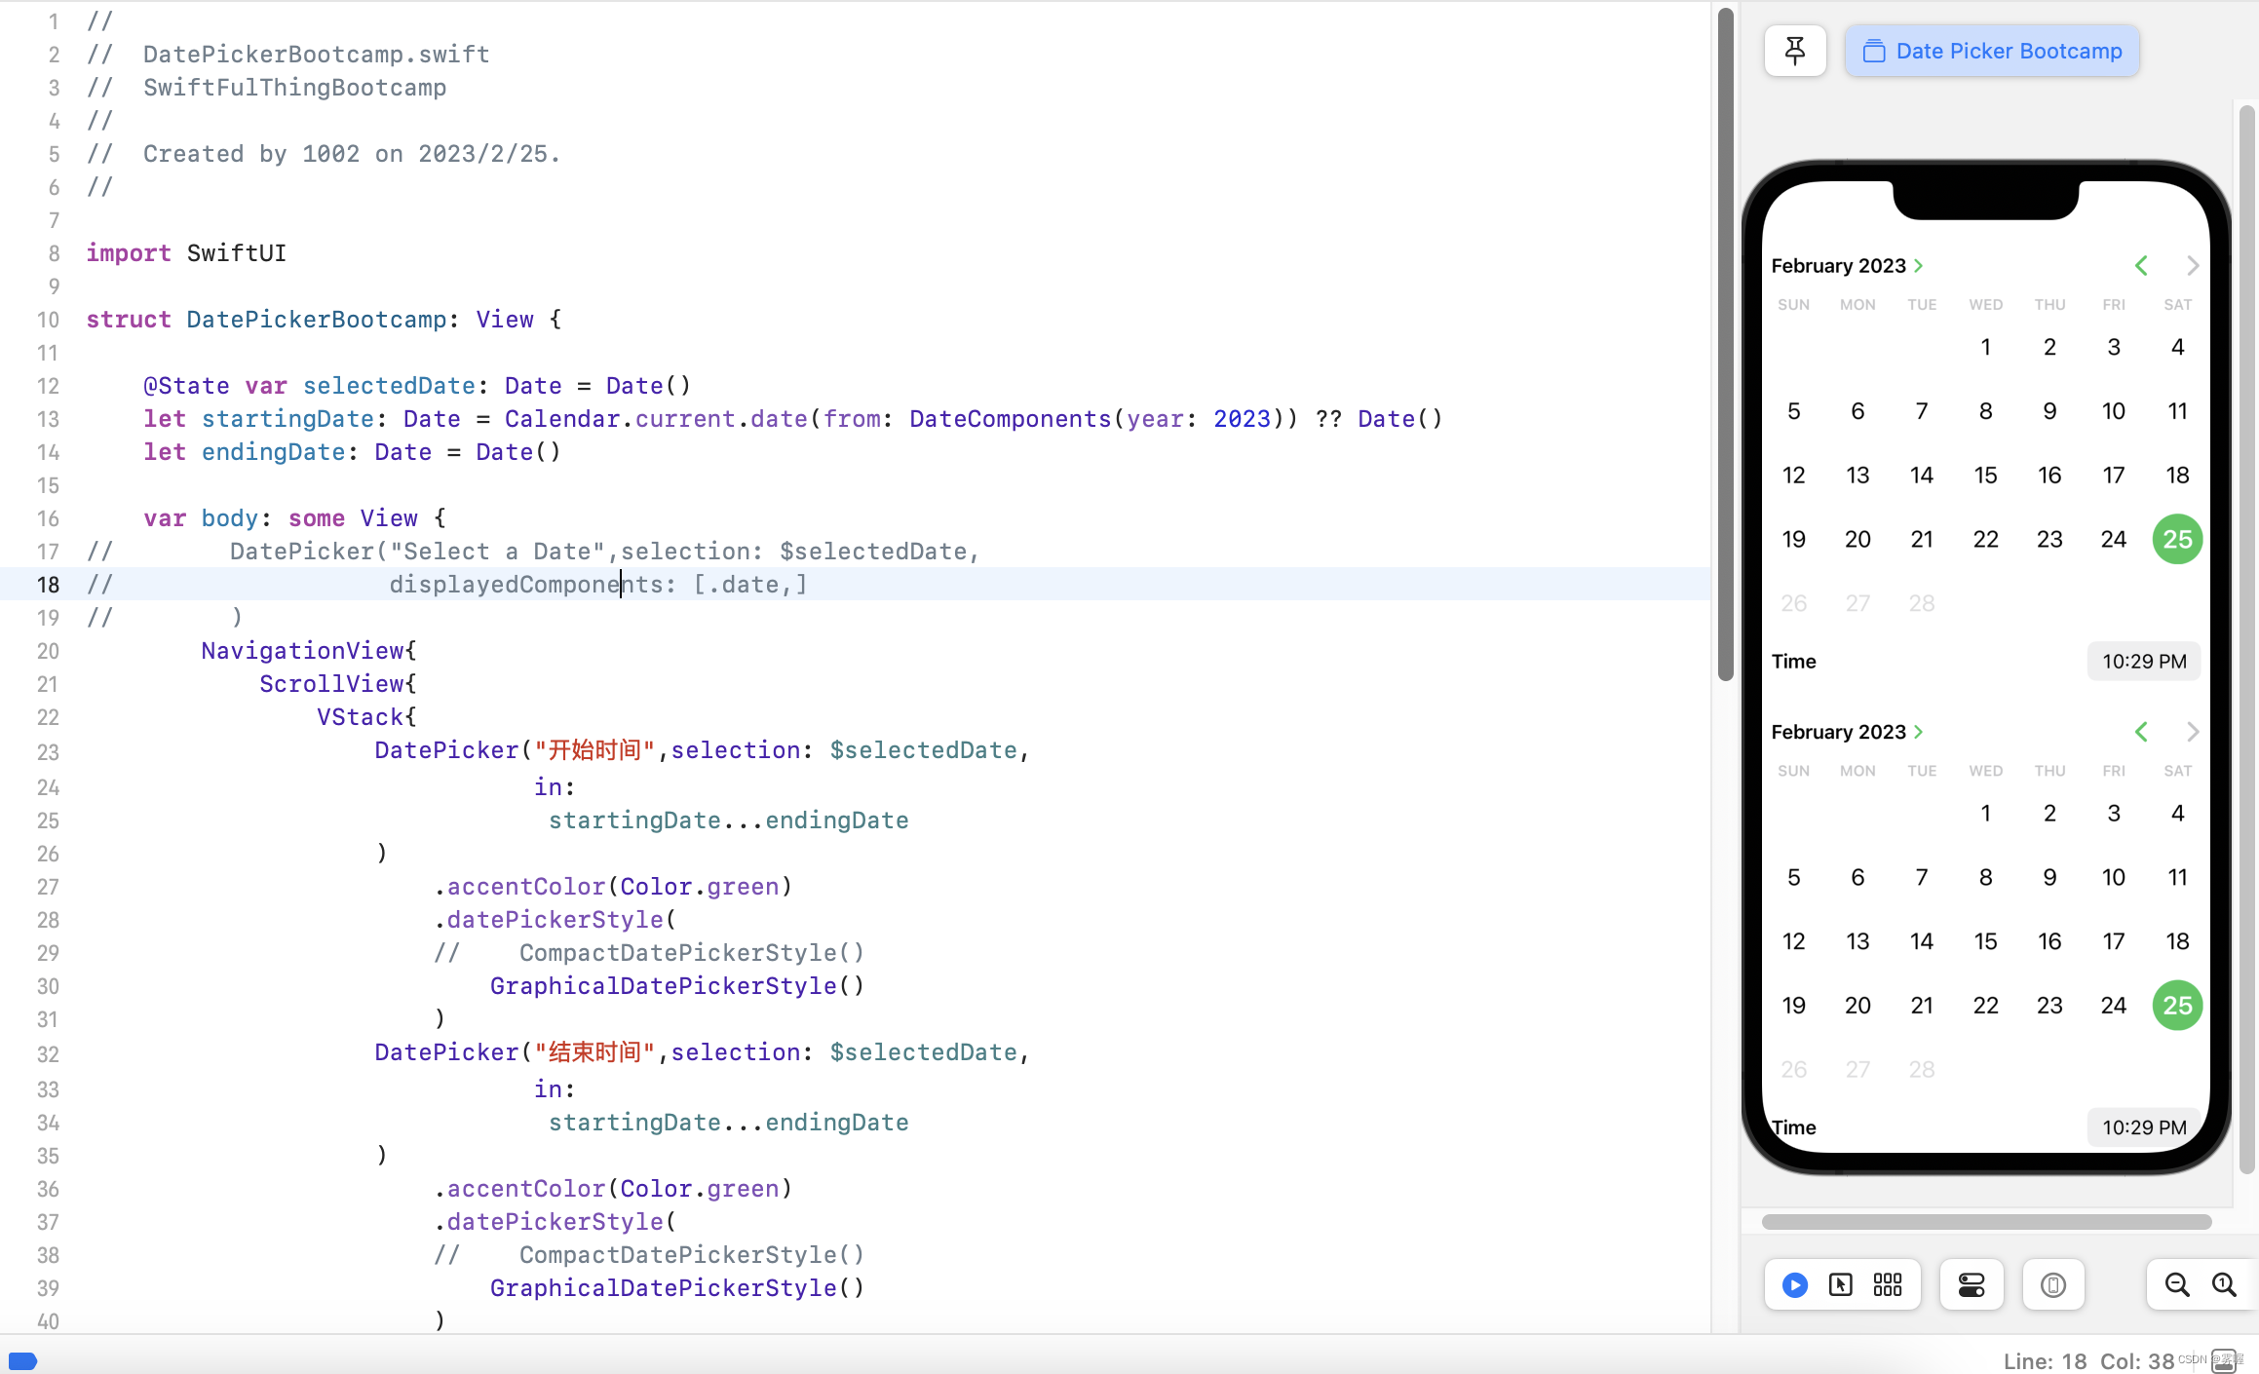Switch to selectable preview mode
2259x1374 pixels.
pyautogui.click(x=1840, y=1285)
